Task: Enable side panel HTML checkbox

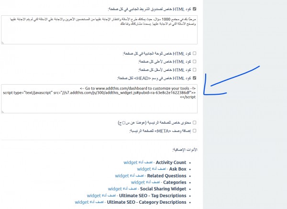Action: coord(194,54)
